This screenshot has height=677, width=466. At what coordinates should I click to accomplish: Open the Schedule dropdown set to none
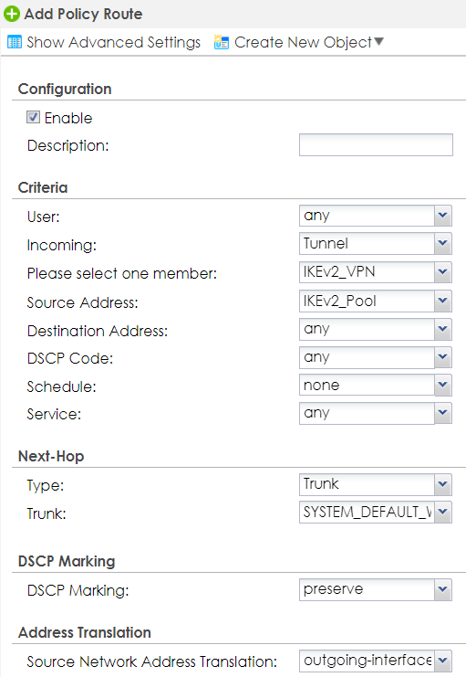click(x=376, y=386)
